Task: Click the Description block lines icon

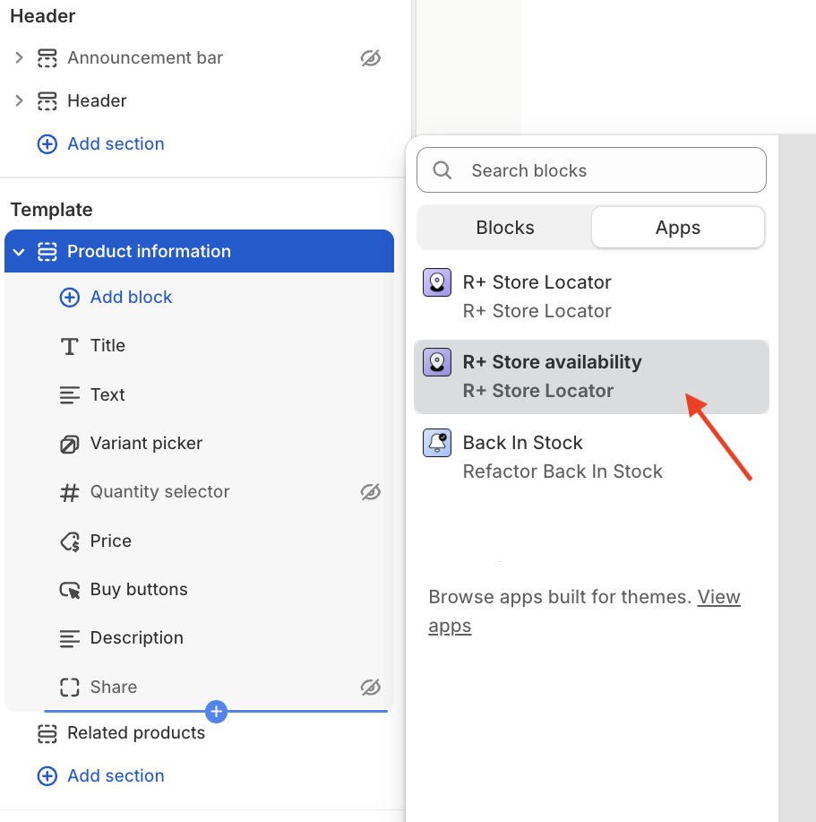Action: pyautogui.click(x=70, y=638)
